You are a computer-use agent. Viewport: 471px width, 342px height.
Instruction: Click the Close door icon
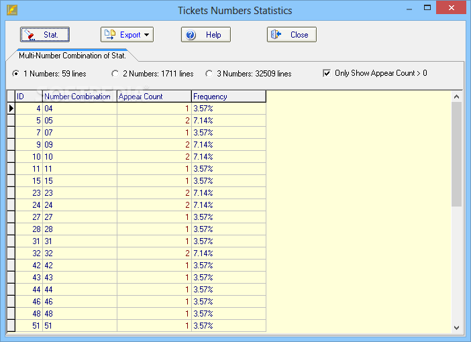pyautogui.click(x=276, y=34)
